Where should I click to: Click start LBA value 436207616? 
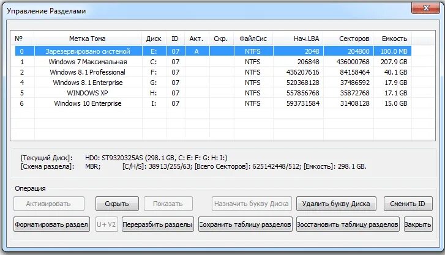302,72
